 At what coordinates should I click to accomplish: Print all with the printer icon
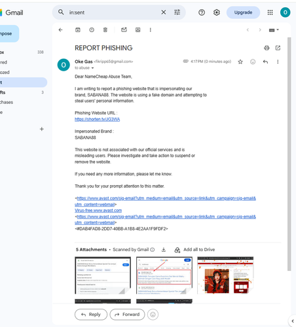267,48
